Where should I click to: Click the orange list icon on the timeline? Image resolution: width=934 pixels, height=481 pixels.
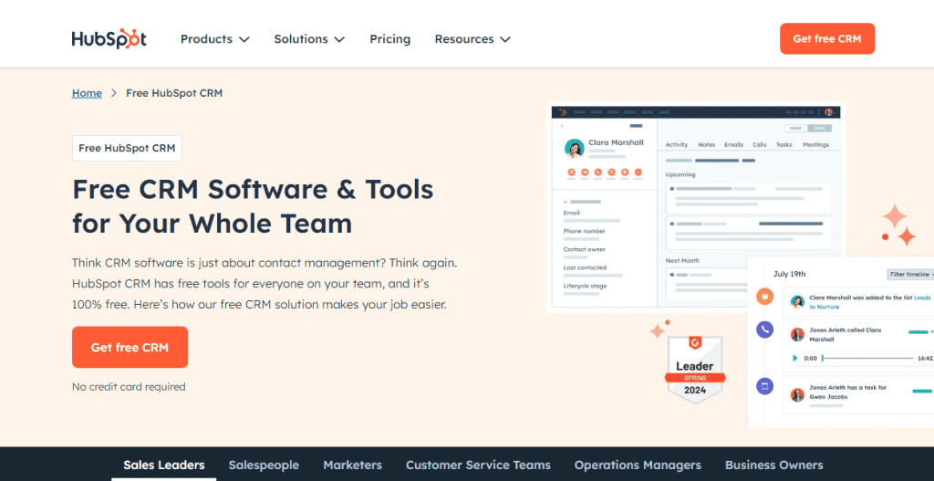(765, 297)
